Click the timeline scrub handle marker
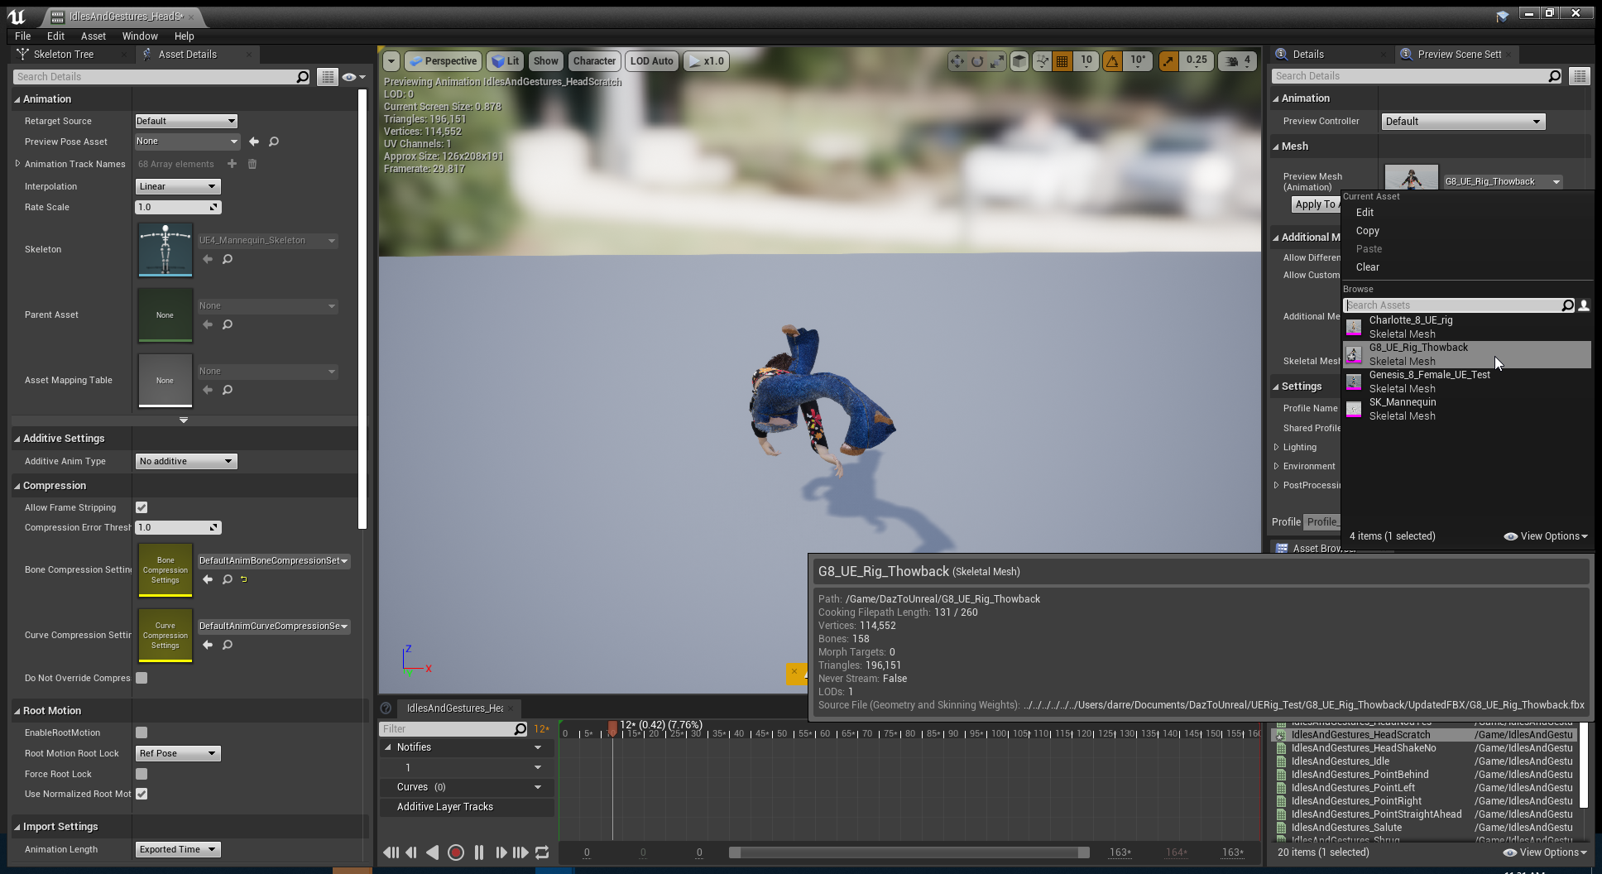Image resolution: width=1602 pixels, height=874 pixels. (612, 728)
